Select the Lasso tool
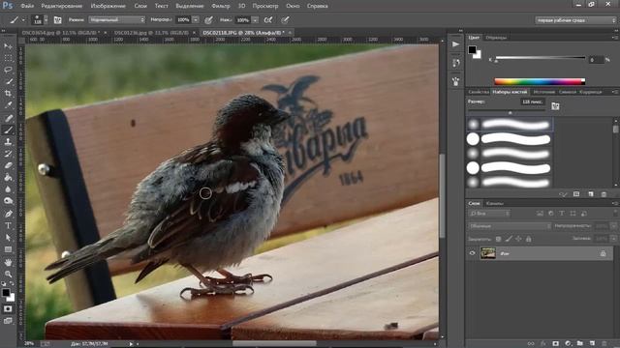The width and height of the screenshot is (620, 348). coord(8,70)
